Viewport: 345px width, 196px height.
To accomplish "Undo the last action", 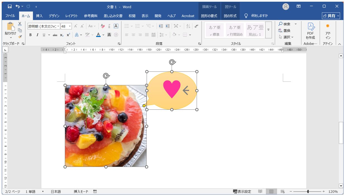I will [18, 6].
